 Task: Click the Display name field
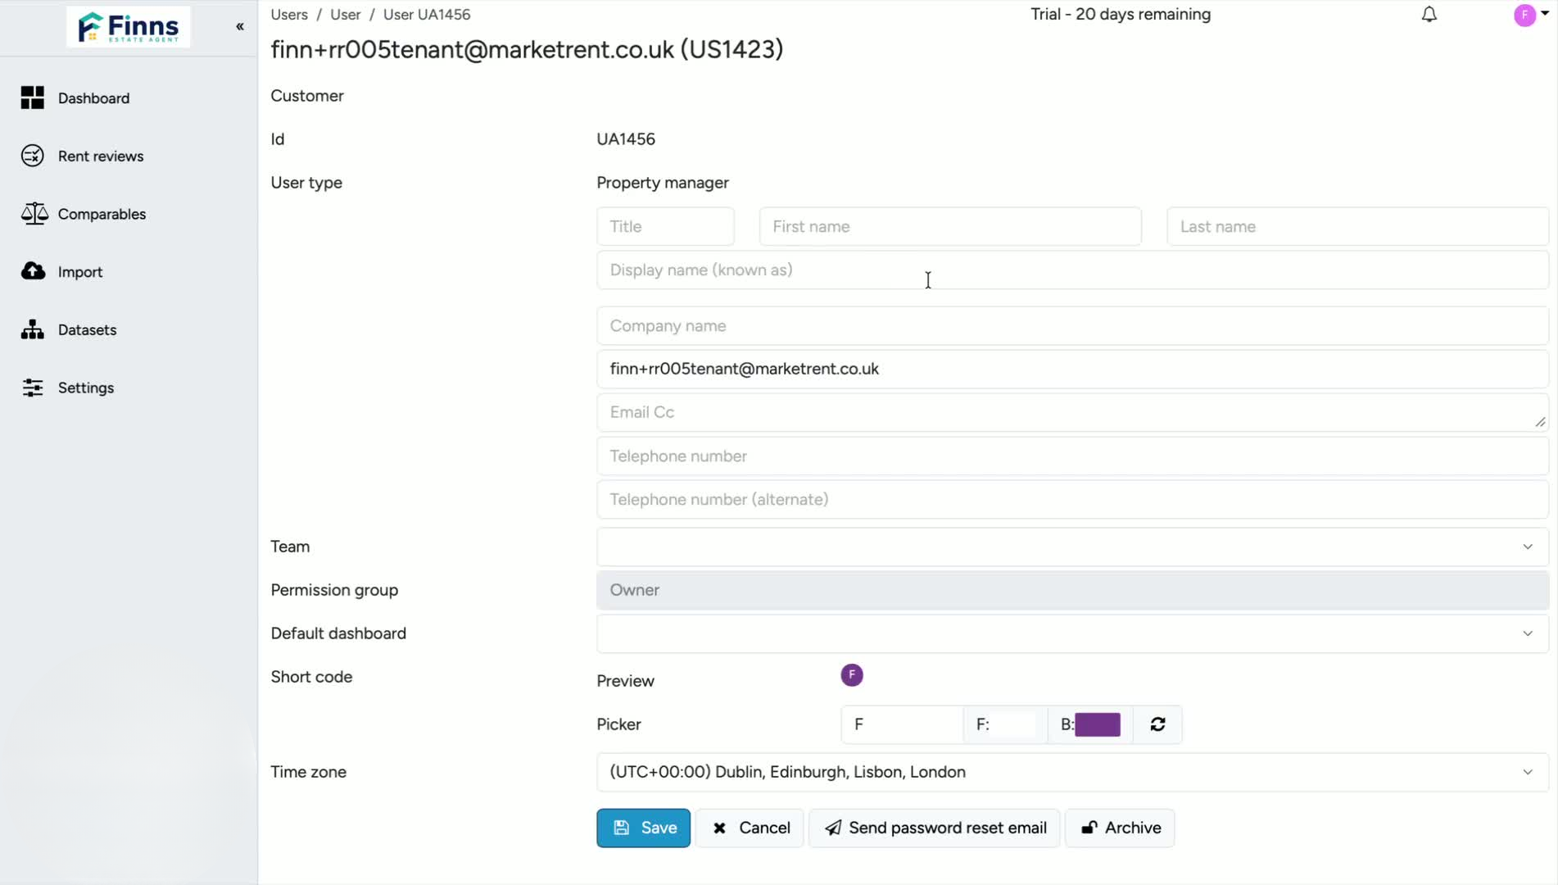pyautogui.click(x=1072, y=270)
